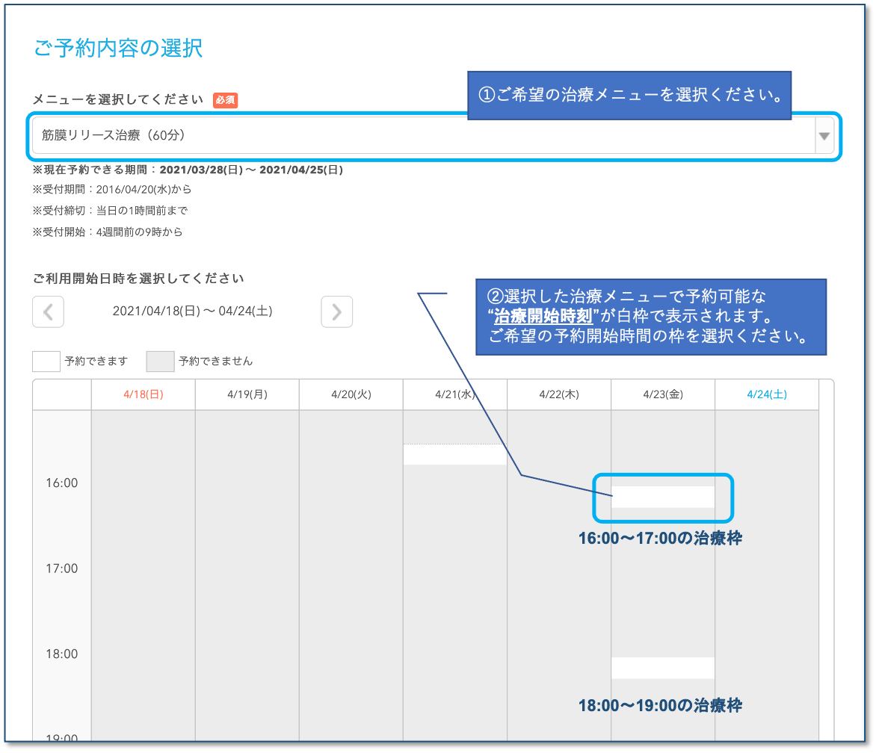Click the ご予約内容の選択 heading

click(118, 48)
